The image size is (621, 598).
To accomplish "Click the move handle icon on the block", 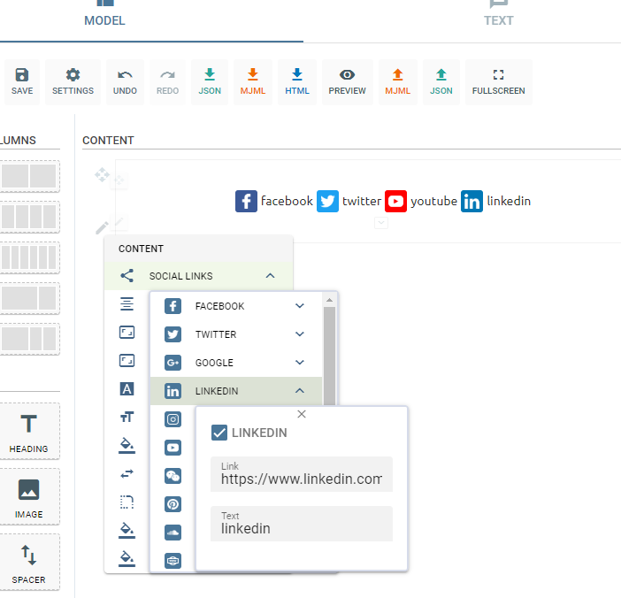I will [103, 174].
